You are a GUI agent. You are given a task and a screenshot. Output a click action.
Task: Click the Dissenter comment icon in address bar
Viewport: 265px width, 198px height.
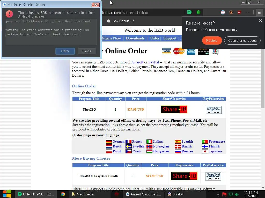189,12
